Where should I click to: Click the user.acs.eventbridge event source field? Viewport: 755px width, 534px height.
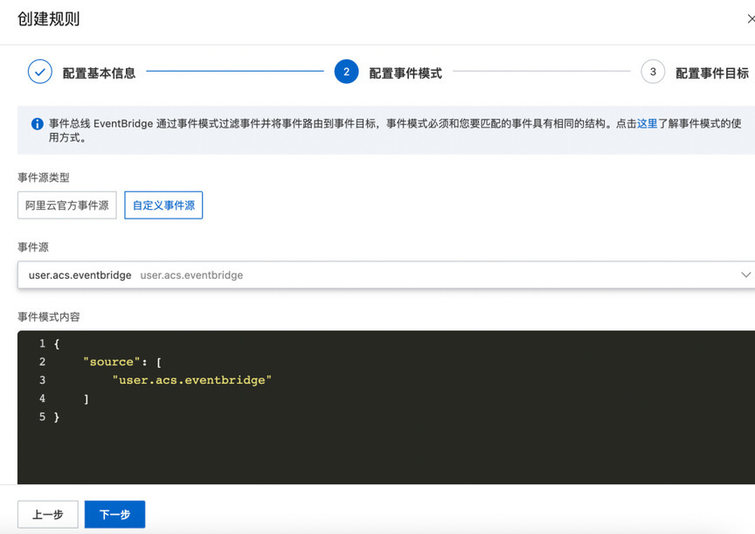386,275
